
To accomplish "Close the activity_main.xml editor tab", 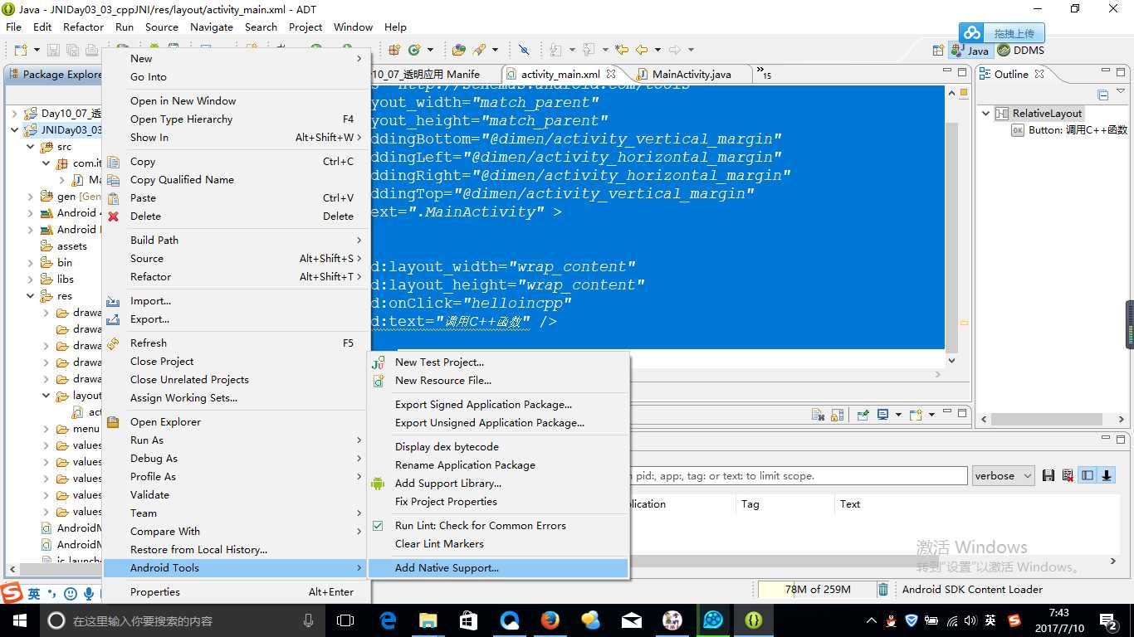I will 611,74.
